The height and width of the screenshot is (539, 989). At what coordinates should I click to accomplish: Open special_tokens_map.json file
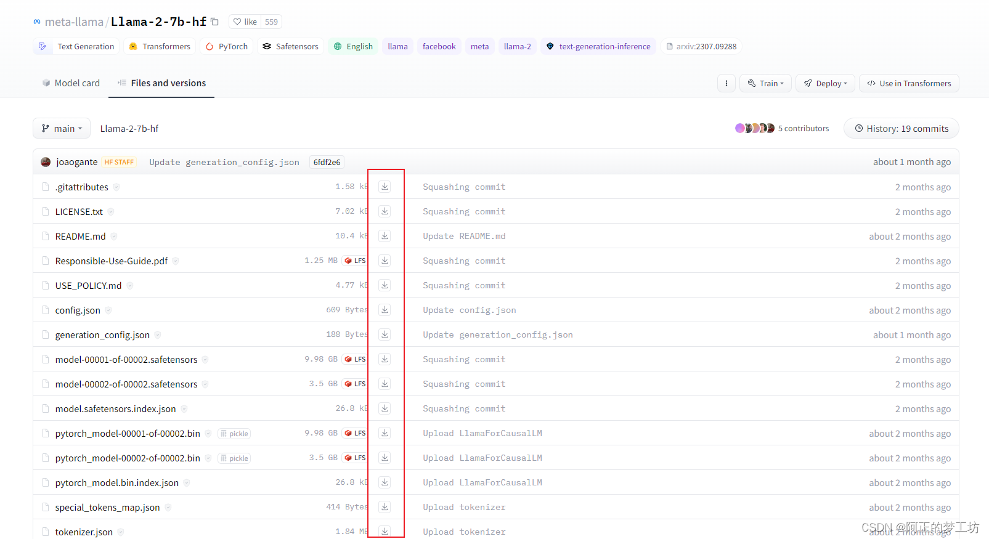click(107, 507)
